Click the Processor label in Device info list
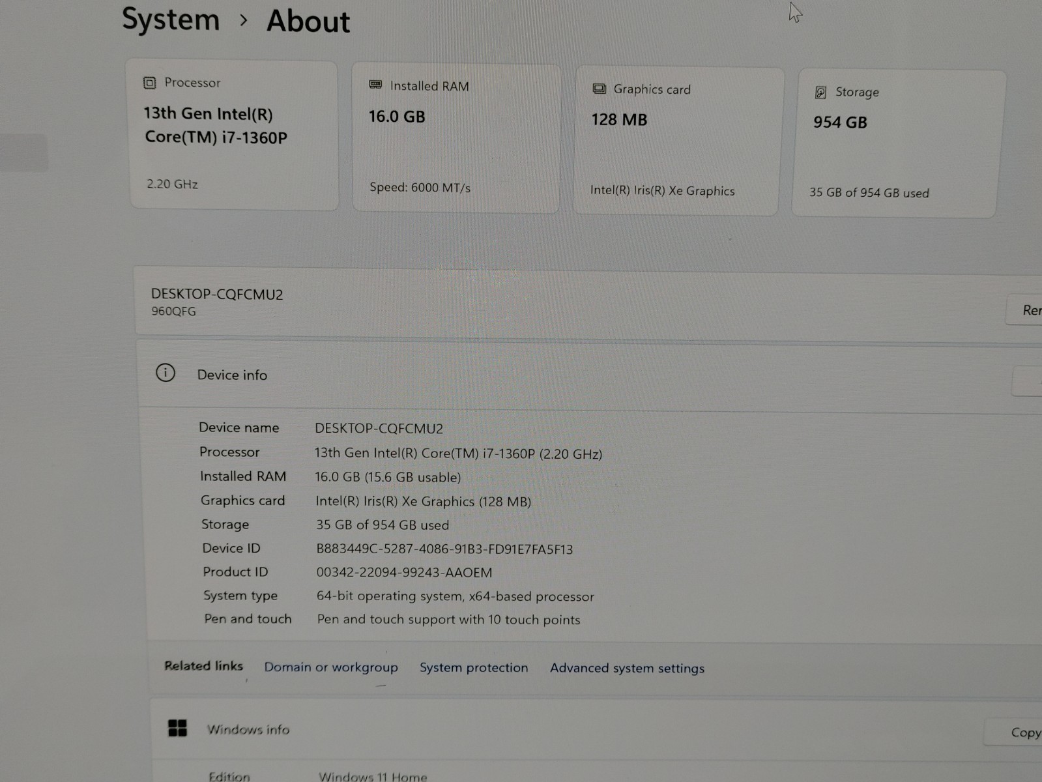The width and height of the screenshot is (1042, 782). pyautogui.click(x=229, y=452)
